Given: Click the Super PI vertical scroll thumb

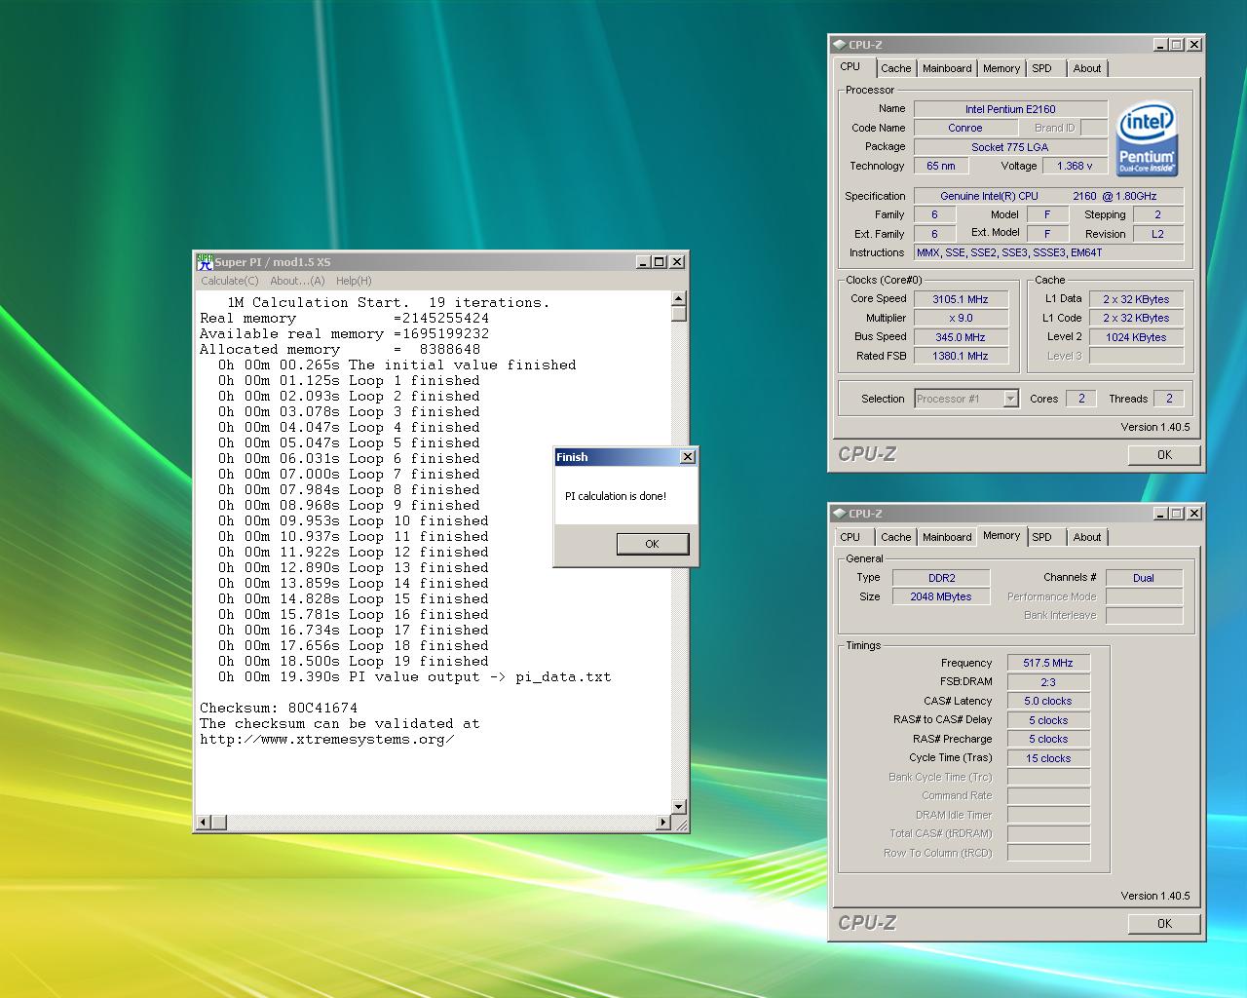Looking at the screenshot, I should coord(679,314).
